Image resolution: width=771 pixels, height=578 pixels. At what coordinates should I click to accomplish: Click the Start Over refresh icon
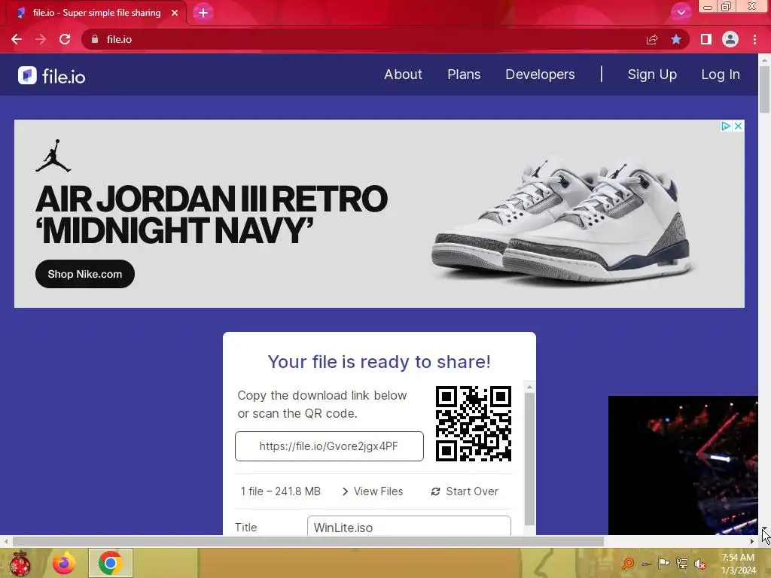435,491
